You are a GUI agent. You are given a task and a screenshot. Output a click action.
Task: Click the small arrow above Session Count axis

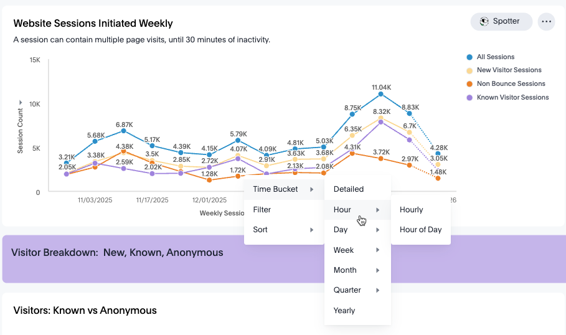click(x=21, y=103)
